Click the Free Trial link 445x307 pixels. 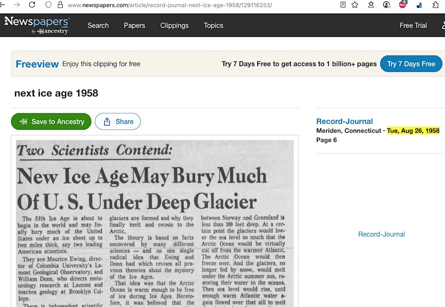(413, 25)
